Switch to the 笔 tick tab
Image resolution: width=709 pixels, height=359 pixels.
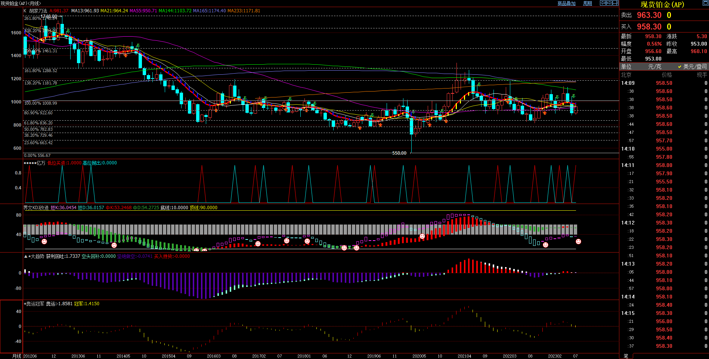click(626, 356)
